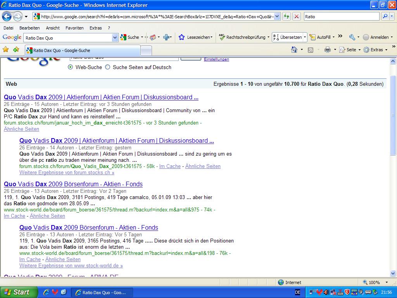This screenshot has width=397, height=298.
Task: Click the Google toolbar news/tag icon
Action: tap(153, 37)
